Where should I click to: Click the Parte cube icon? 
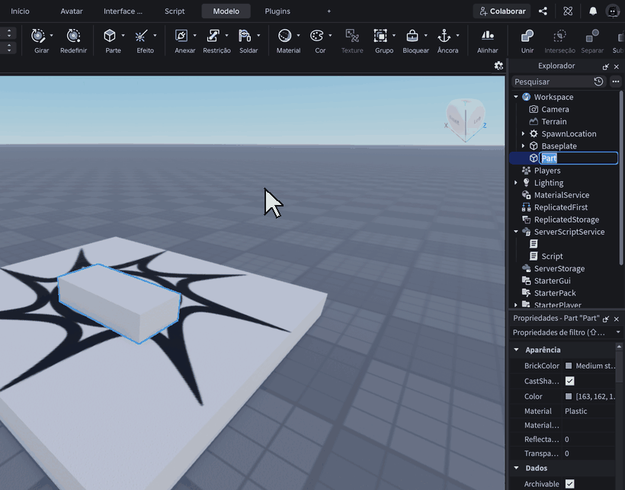coord(110,36)
